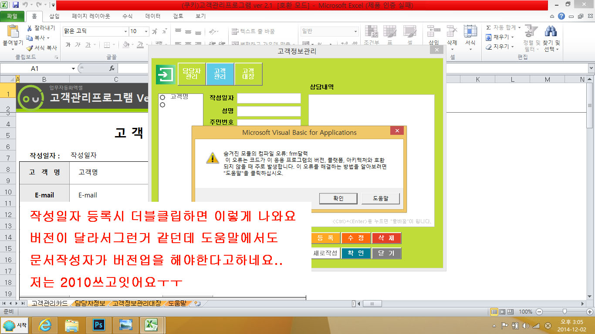
Task: Save the workbook with the floppy icon
Action: pyautogui.click(x=16, y=5)
